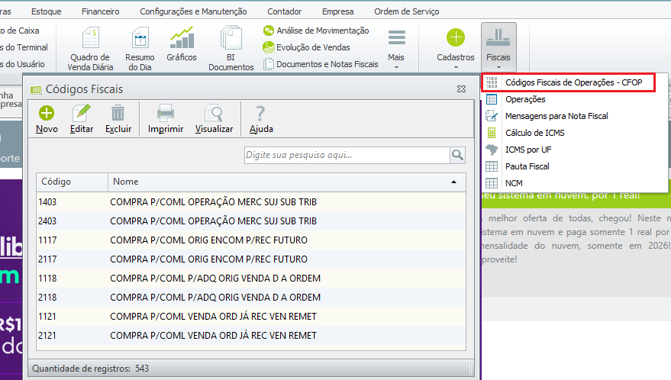This screenshot has width=671, height=380.
Task: Select the row with code 2118
Action: 251,298
